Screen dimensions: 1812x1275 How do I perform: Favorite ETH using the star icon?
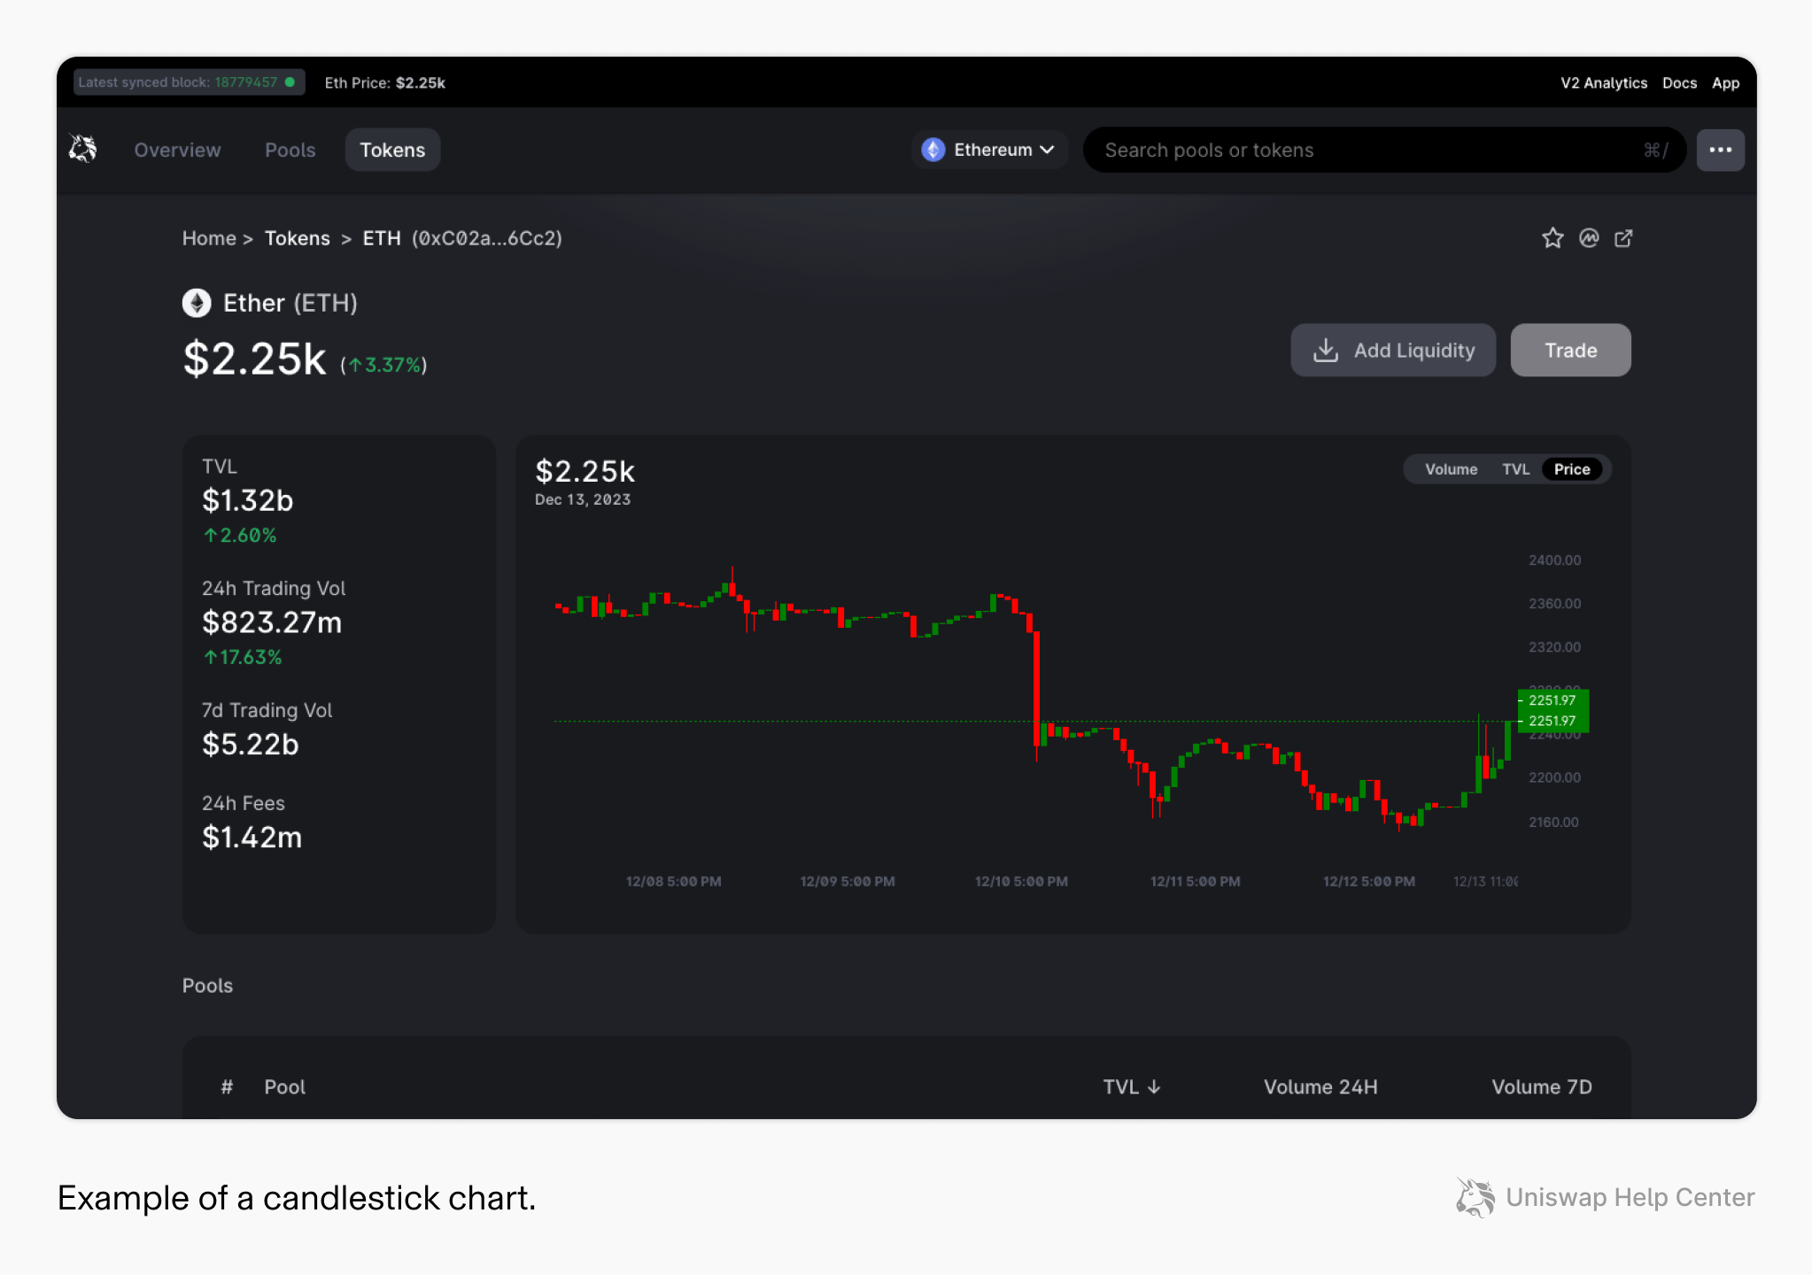coord(1553,238)
